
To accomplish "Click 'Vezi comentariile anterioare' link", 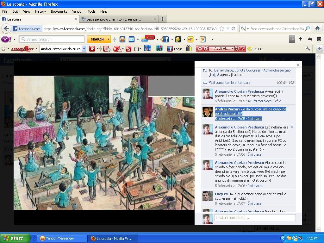I will click(229, 83).
